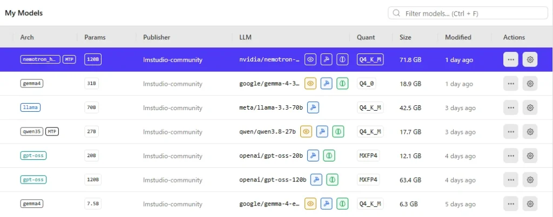The image size is (553, 217).
Task: Click the 6.3 GB size value
Action: (x=408, y=204)
